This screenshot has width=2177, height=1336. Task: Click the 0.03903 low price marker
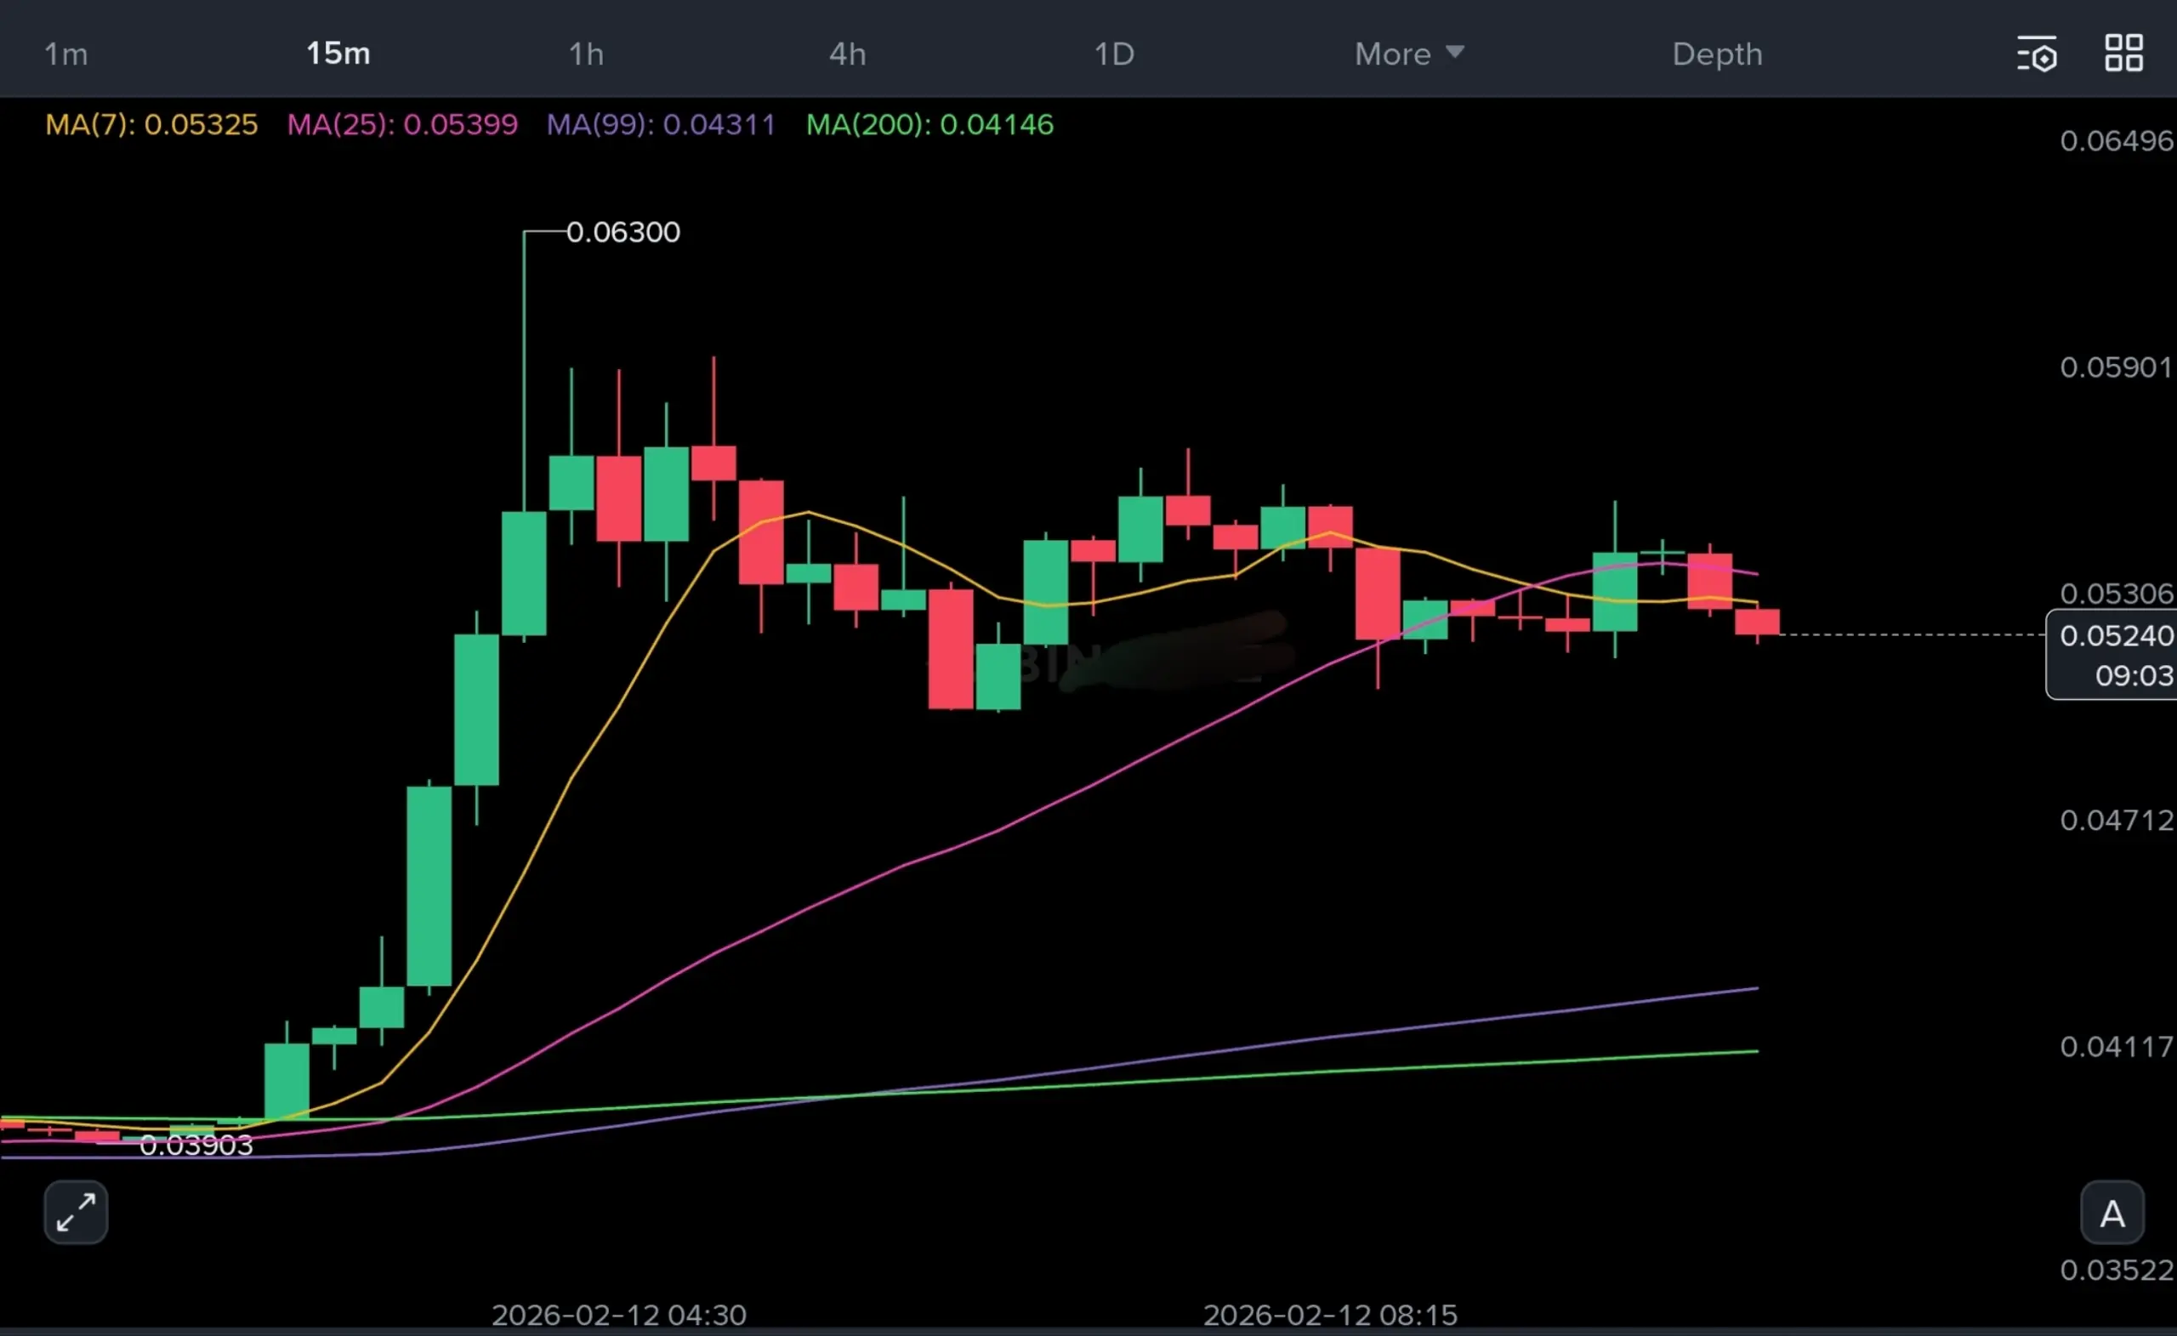point(196,1146)
